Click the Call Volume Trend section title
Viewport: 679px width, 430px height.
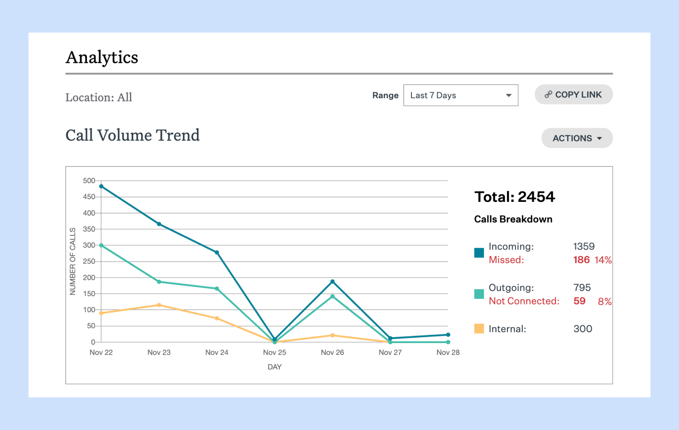tap(132, 135)
